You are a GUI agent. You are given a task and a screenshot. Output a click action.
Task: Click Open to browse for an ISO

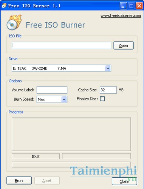(124, 45)
